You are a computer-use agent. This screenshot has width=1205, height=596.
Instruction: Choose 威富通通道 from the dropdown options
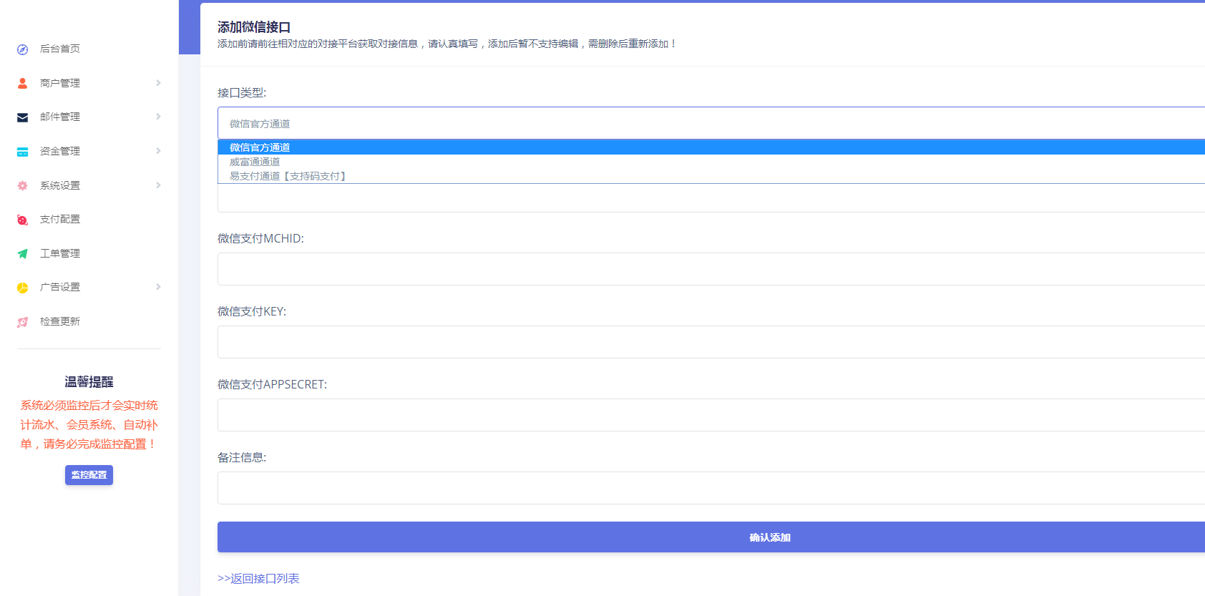tap(255, 162)
